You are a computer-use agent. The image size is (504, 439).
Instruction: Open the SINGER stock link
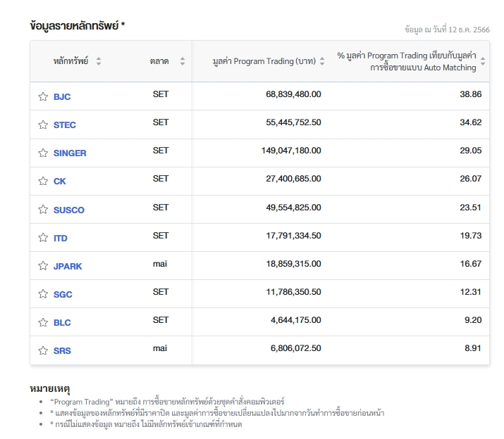(70, 153)
